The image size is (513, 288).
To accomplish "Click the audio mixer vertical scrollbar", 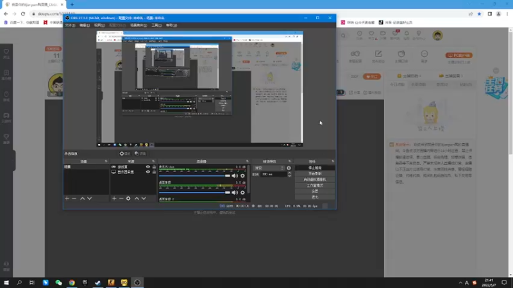I will 249,179.
